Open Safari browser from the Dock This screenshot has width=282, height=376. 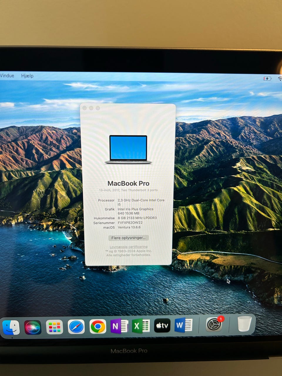tap(76, 327)
